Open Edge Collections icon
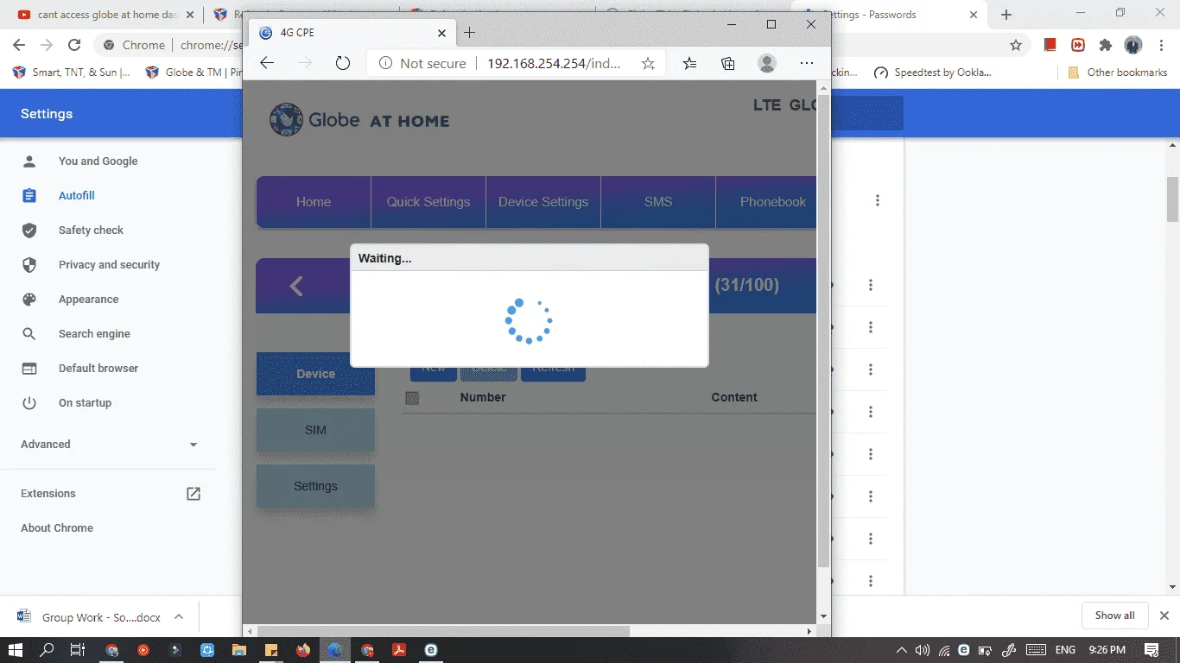The width and height of the screenshot is (1180, 663). 728,63
